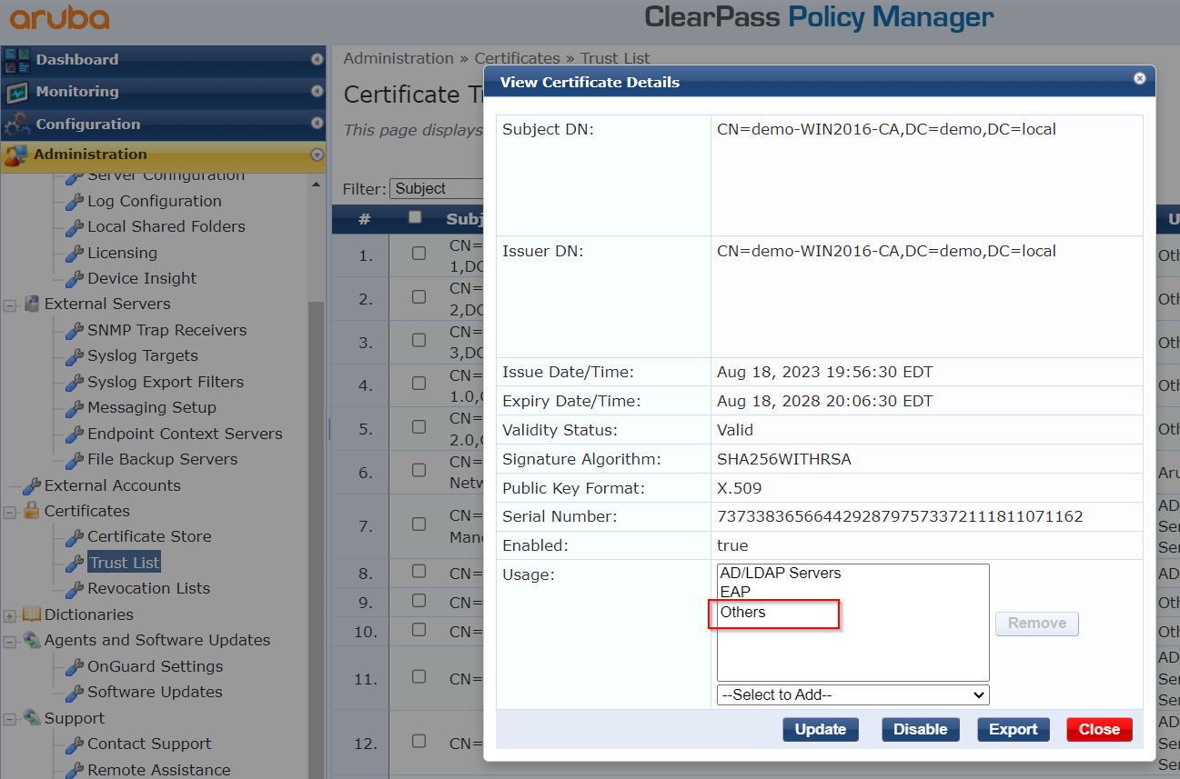Collapse the External Servers tree node
This screenshot has width=1180, height=779.
click(x=10, y=305)
